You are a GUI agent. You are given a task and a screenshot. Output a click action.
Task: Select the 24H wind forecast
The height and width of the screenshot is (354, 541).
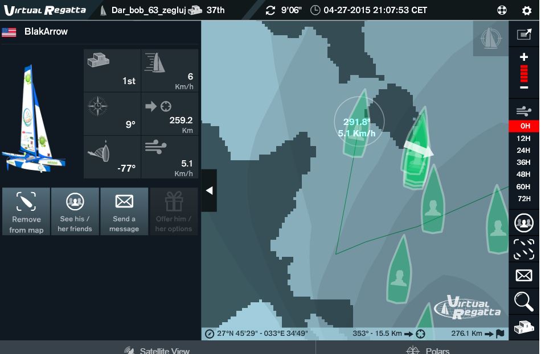coord(523,151)
